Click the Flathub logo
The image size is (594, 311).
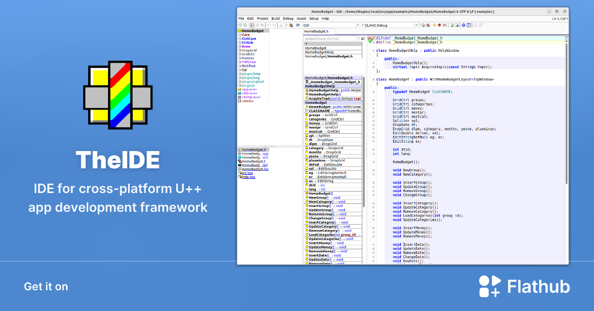pyautogui.click(x=524, y=286)
